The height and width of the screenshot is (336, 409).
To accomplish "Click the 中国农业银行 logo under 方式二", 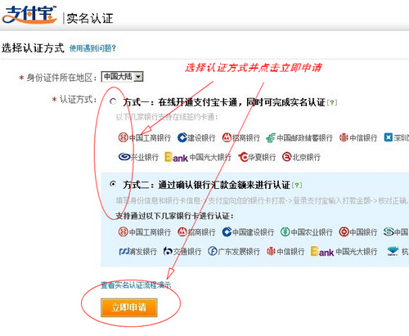I will (285, 232).
